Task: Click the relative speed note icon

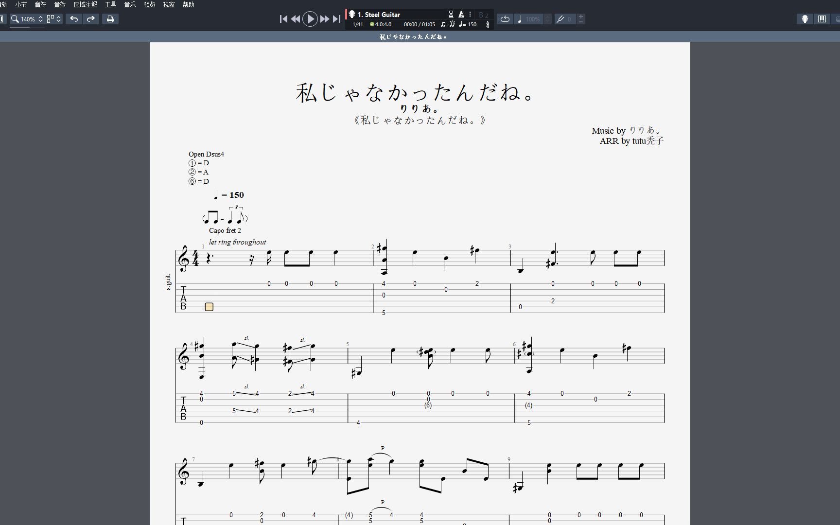Action: pos(520,19)
